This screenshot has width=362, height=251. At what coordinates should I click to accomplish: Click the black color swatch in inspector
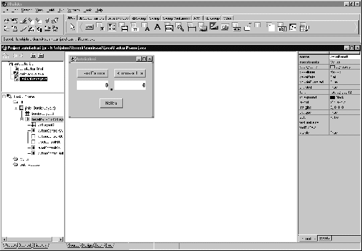(332, 97)
